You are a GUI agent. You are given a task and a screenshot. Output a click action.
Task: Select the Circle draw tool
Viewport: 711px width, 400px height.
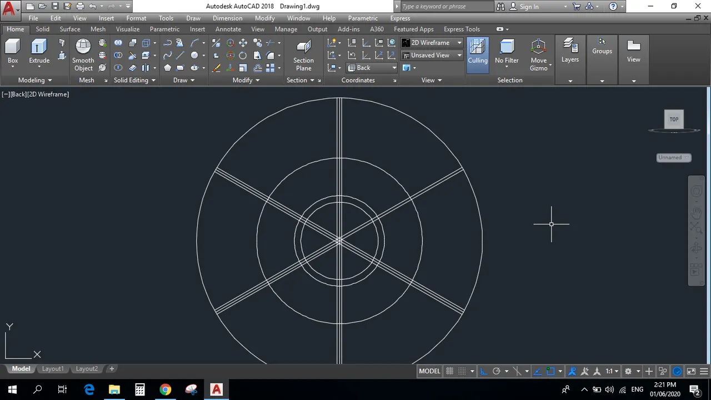point(194,55)
